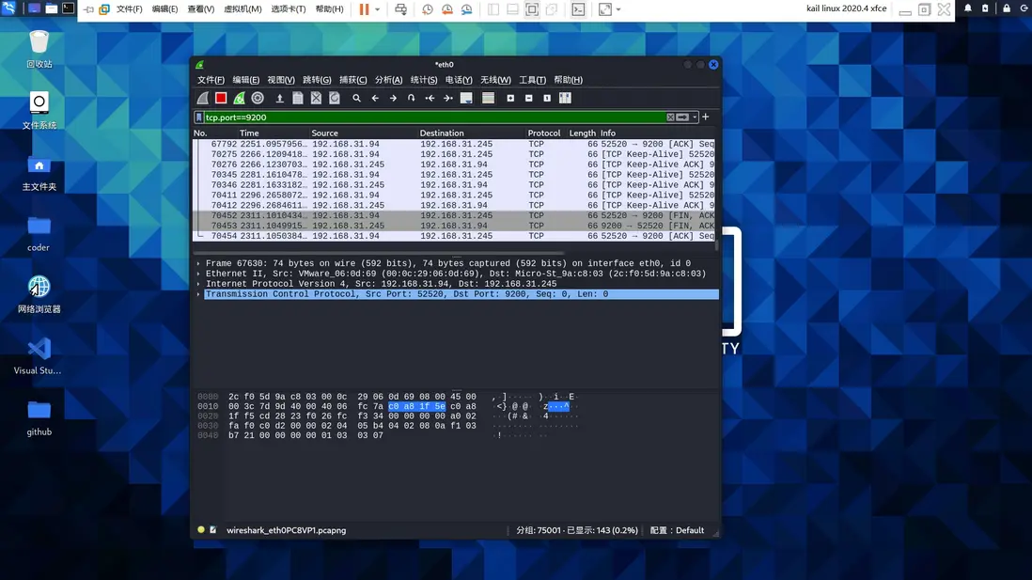Click go to specified packet curved arrow
1032x580 pixels.
click(x=412, y=98)
